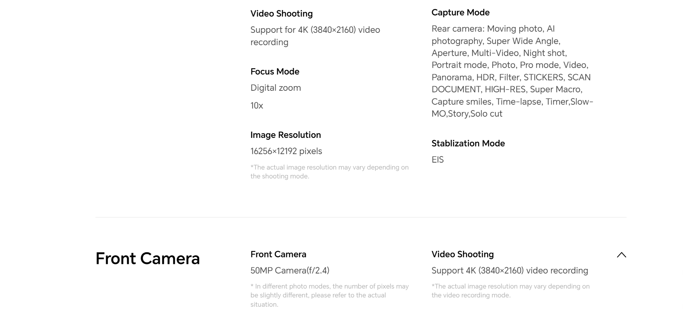The image size is (683, 311).
Task: Click the image resolution disclaimer footnote
Action: (x=330, y=172)
